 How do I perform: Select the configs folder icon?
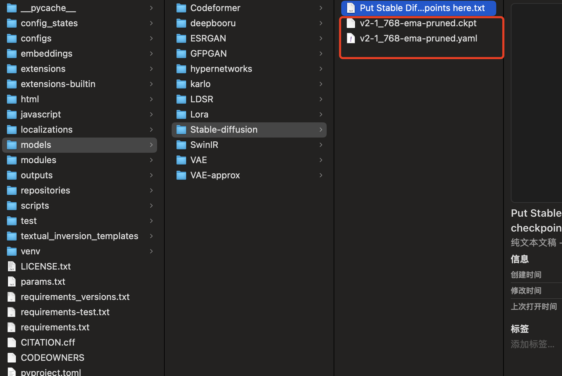12,39
